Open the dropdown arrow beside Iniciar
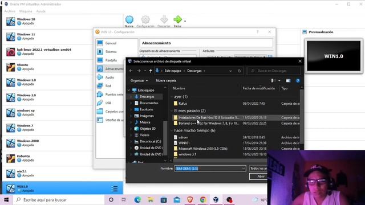The width and height of the screenshot is (365, 205). pyautogui.click(x=185, y=21)
